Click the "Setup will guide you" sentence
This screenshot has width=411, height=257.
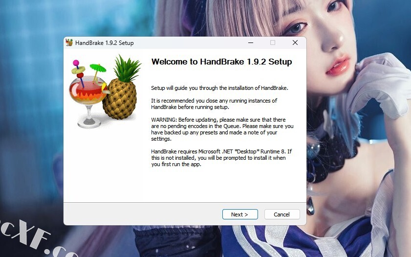tap(219, 88)
